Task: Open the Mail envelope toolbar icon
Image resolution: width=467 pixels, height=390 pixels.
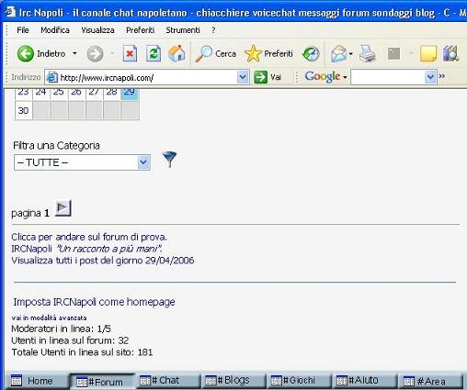Action: (x=338, y=54)
